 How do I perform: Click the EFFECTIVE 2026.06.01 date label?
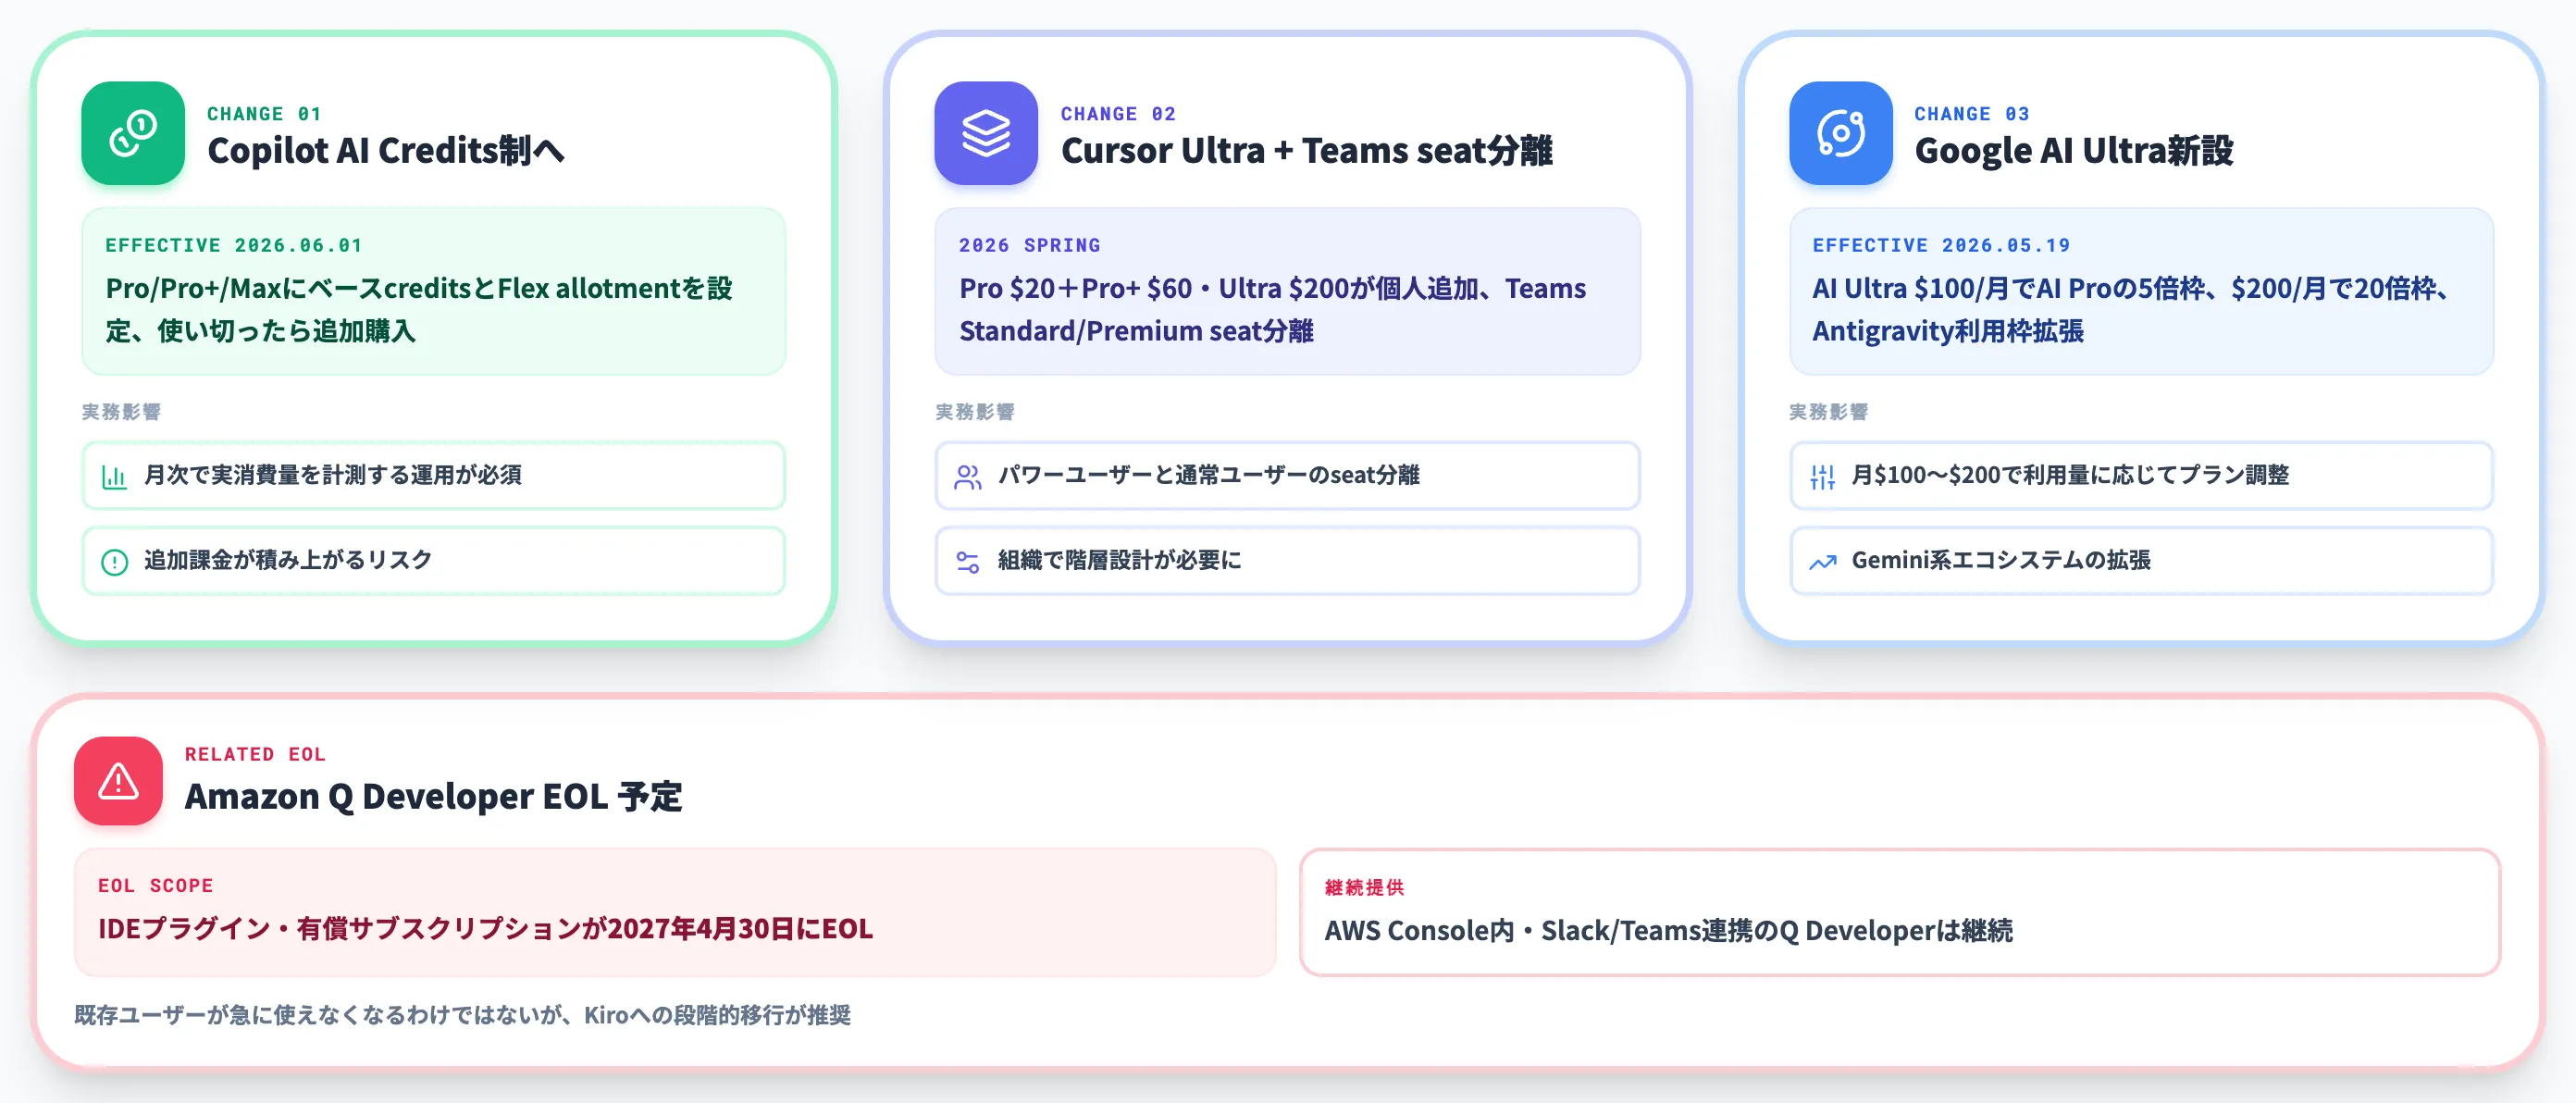234,245
